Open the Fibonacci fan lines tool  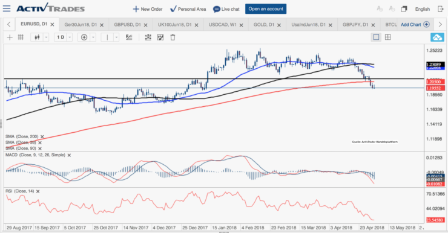(129, 37)
